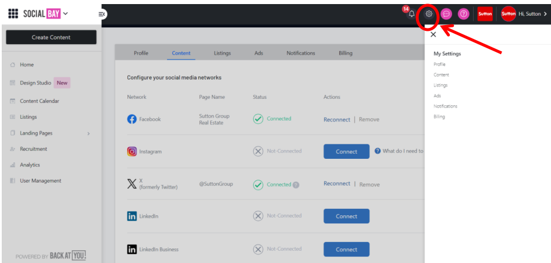Click the LinkedIn Not-Connected X icon
Viewport: 551px width, 263px height.
[x=258, y=216]
